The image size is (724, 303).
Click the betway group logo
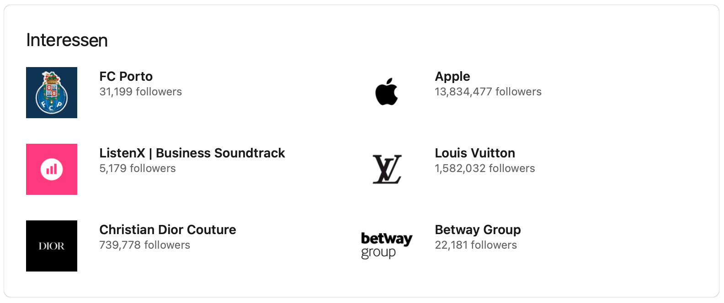(387, 246)
